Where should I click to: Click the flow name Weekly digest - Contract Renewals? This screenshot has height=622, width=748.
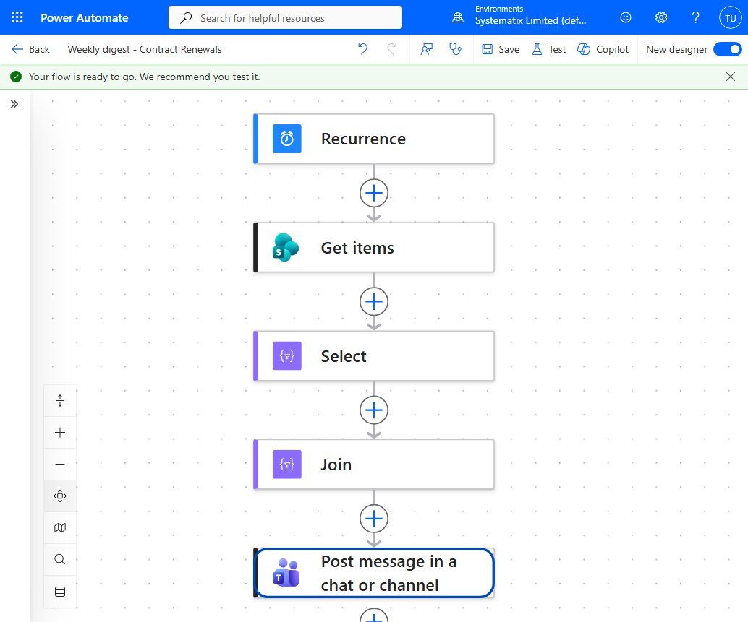click(x=145, y=49)
